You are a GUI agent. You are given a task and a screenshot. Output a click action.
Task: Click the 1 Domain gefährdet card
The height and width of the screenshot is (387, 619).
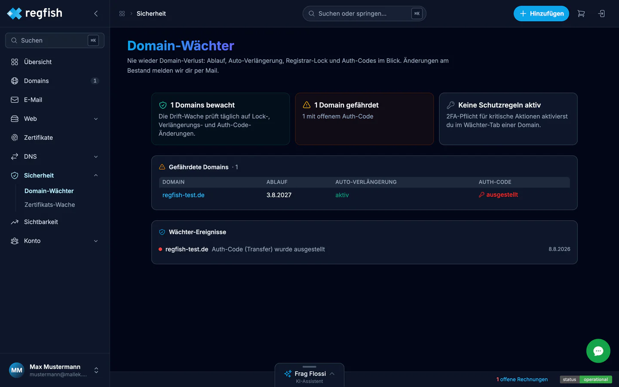365,119
